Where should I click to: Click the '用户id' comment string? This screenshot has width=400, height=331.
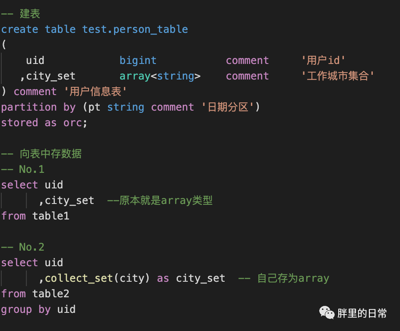click(x=323, y=60)
